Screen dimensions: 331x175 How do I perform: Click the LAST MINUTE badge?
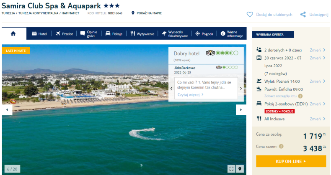pyautogui.click(x=16, y=51)
